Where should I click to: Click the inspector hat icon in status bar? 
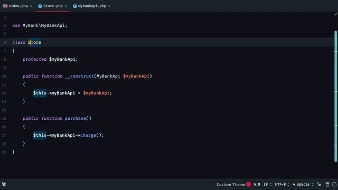tap(327, 184)
